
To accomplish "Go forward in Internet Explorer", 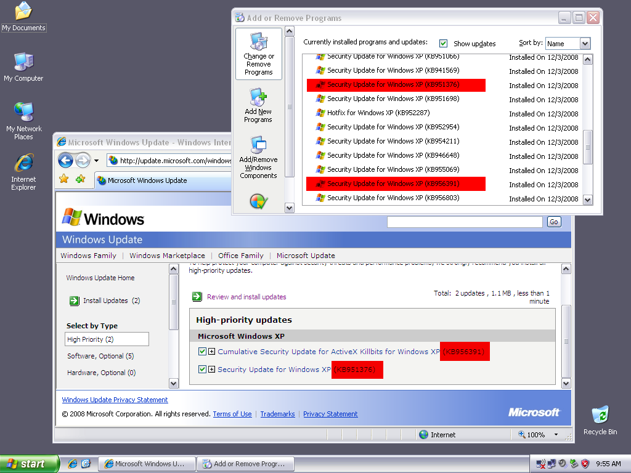I will (x=83, y=161).
